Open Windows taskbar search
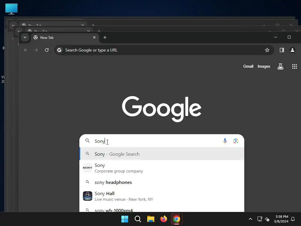This screenshot has width=301, height=226. pyautogui.click(x=138, y=219)
